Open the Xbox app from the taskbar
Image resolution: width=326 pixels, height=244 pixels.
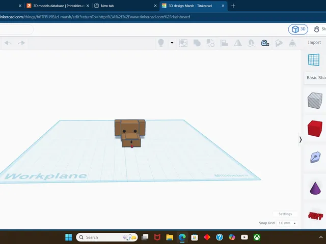pyautogui.click(x=257, y=237)
